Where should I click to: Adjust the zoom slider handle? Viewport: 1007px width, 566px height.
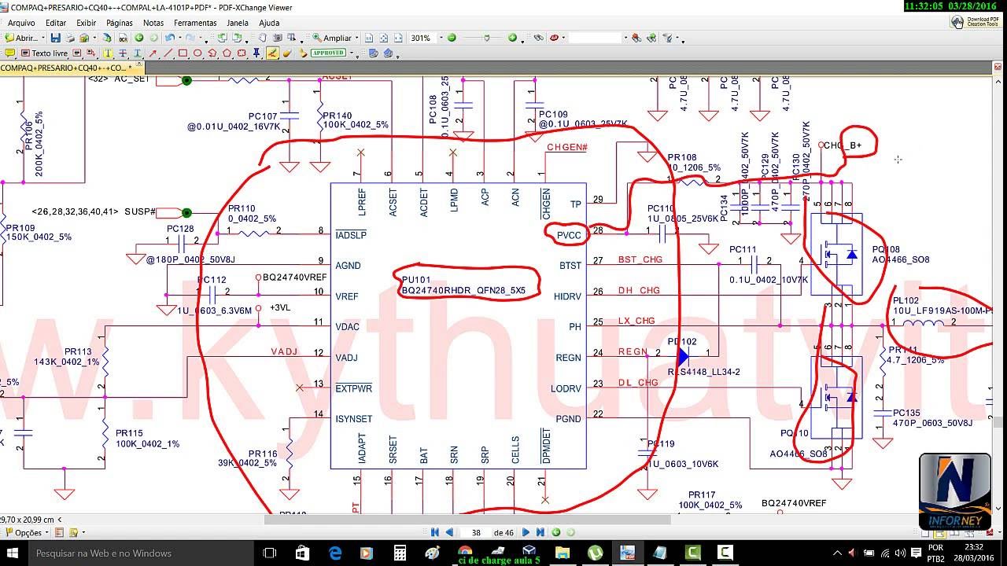pos(486,38)
